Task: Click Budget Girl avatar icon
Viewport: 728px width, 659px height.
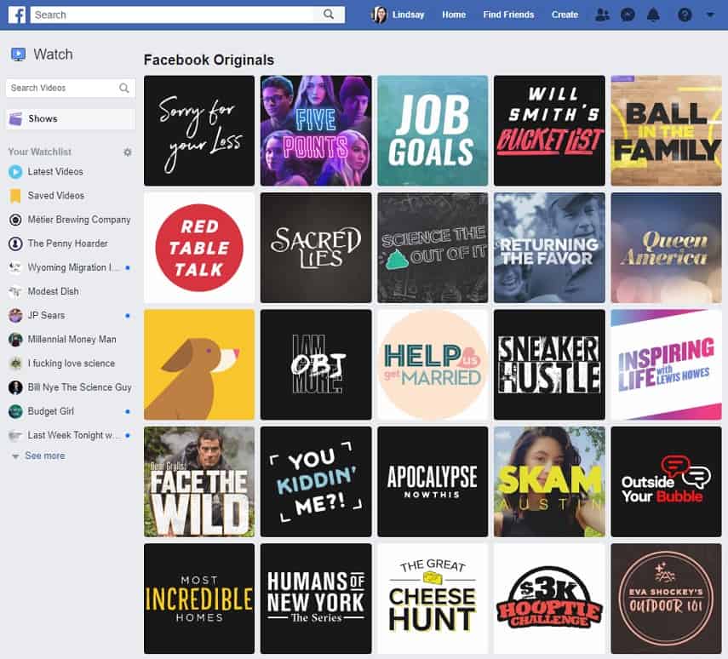Action: tap(15, 411)
